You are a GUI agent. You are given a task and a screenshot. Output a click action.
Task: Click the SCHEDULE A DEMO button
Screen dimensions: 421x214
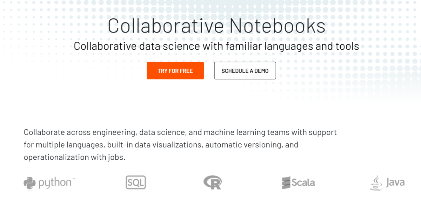pyautogui.click(x=245, y=70)
